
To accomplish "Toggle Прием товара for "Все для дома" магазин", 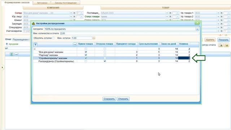I will coord(86,52).
